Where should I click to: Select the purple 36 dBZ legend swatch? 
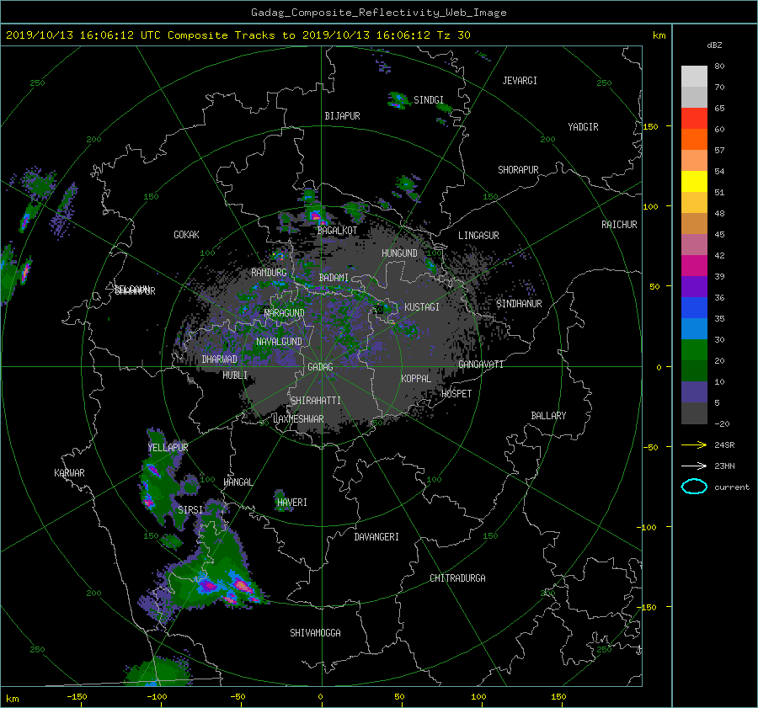[694, 286]
